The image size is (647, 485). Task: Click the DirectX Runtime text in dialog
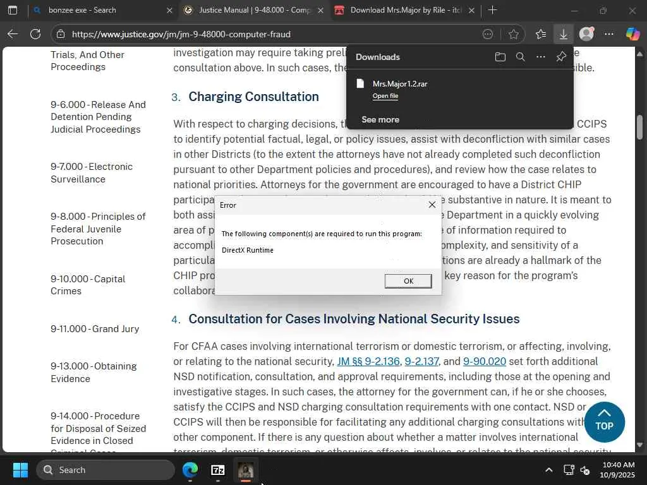tap(248, 250)
